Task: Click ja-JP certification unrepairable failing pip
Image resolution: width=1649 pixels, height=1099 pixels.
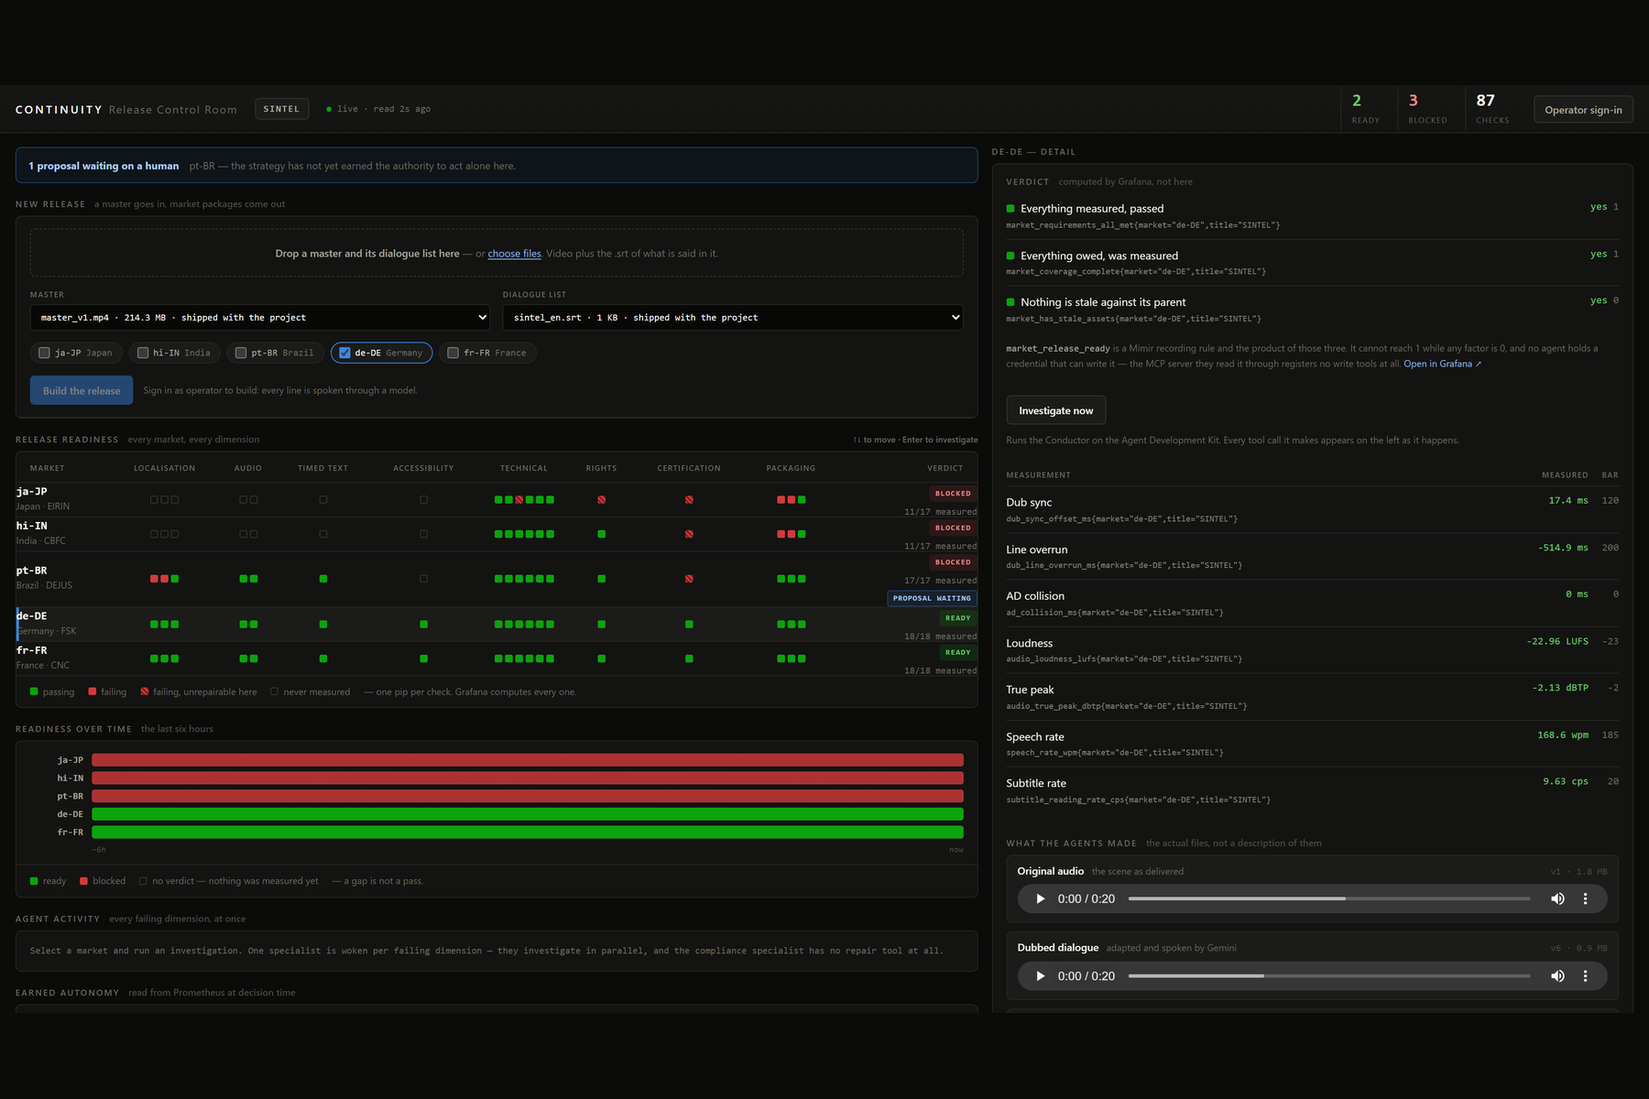Action: click(x=689, y=500)
